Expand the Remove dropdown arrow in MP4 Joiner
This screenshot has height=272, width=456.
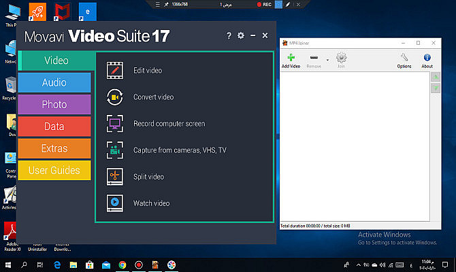[327, 60]
